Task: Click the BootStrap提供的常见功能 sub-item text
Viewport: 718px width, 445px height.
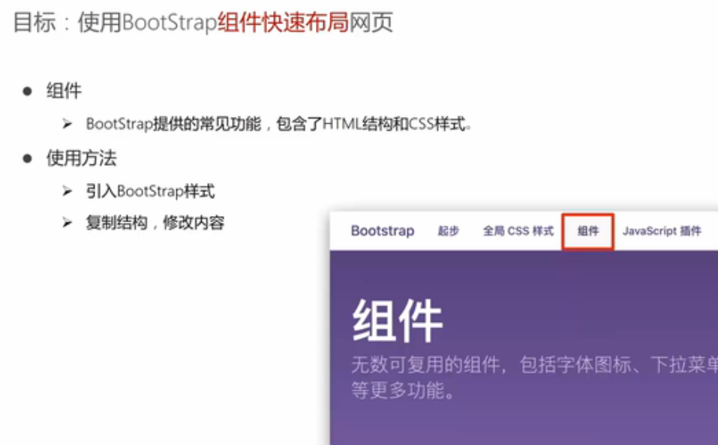Action: (x=279, y=125)
